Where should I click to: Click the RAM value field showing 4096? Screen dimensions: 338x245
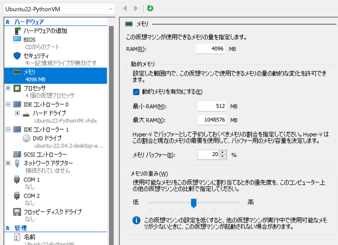[x=210, y=49]
